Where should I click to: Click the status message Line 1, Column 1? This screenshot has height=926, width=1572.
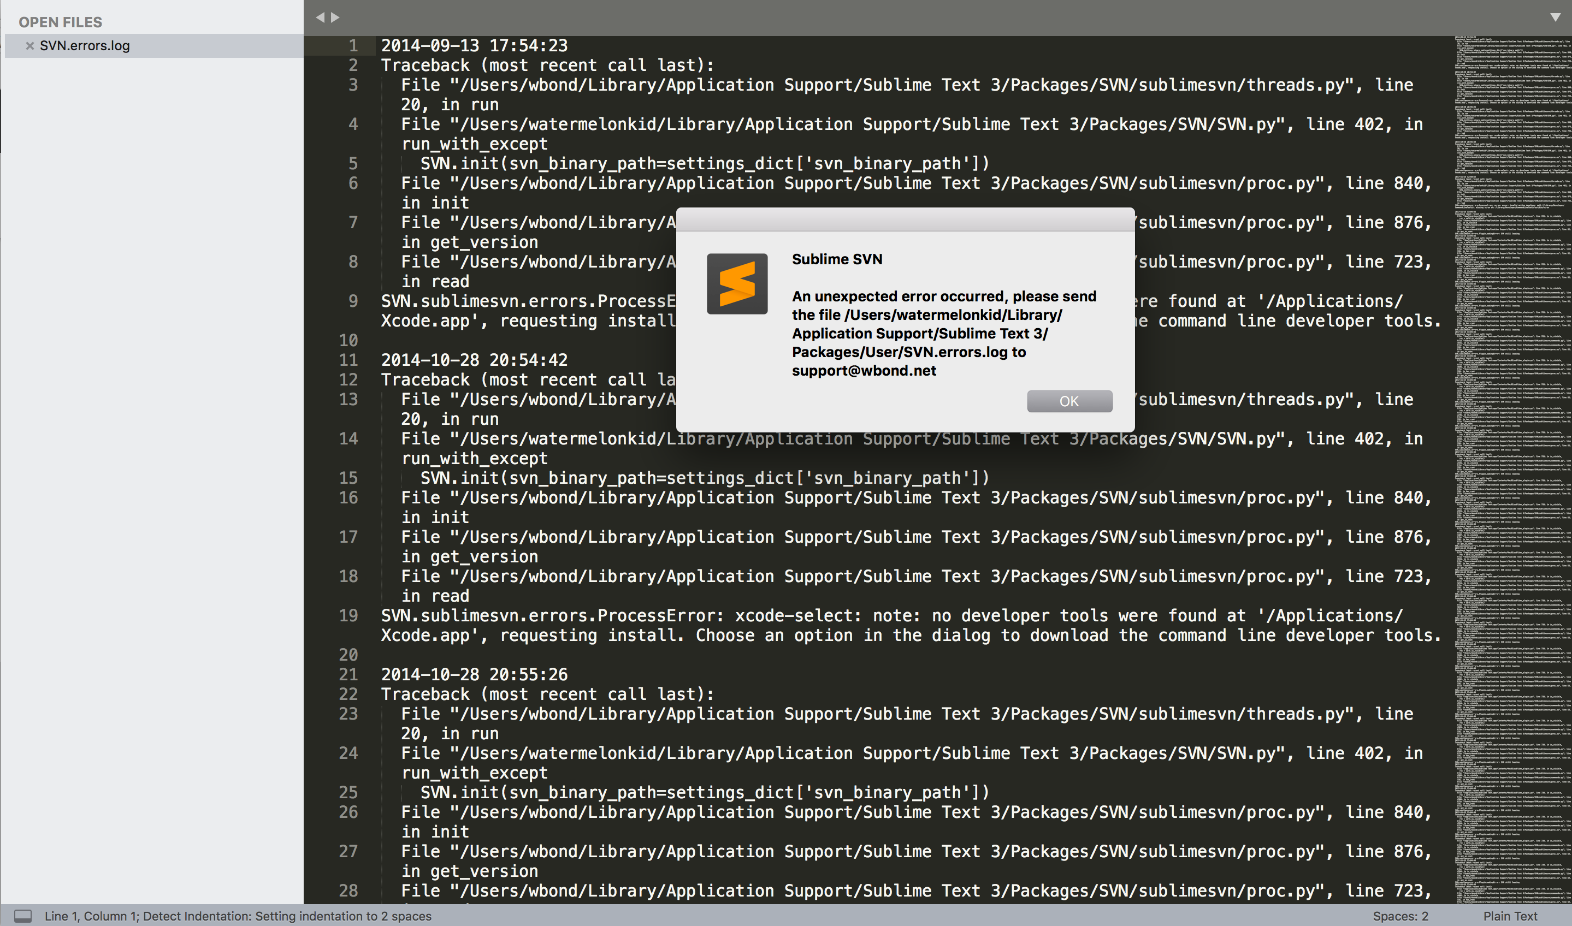(x=91, y=916)
